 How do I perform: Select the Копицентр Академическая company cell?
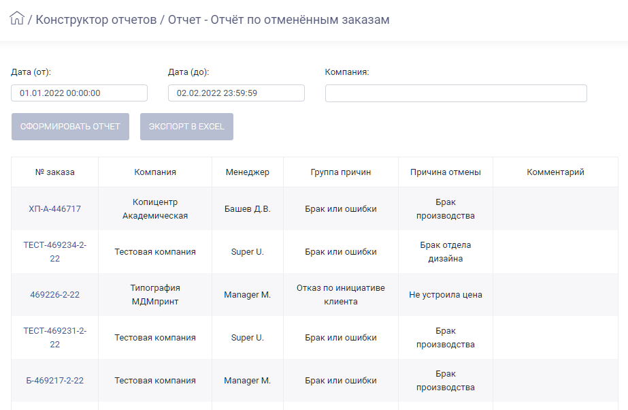point(155,209)
